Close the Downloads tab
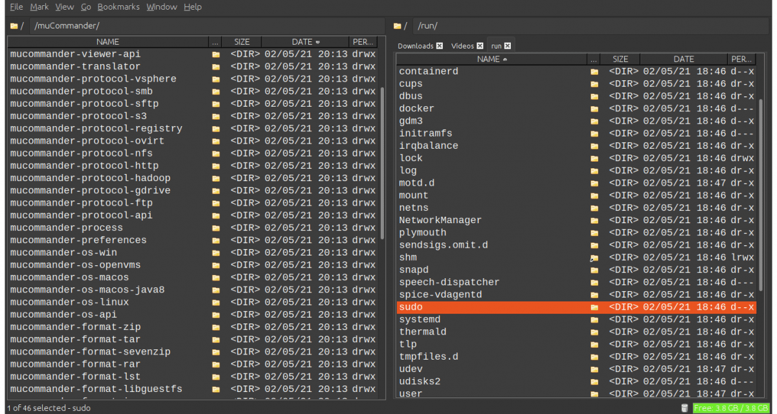This screenshot has width=777, height=414. coord(440,45)
